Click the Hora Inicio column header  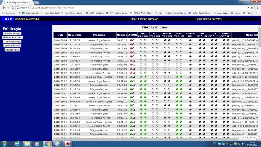74,35
